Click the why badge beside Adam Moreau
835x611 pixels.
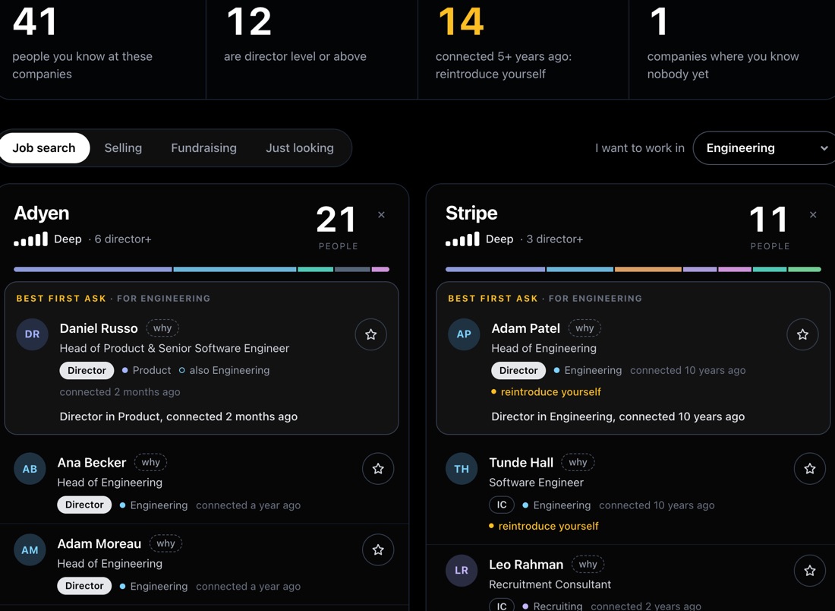165,543
